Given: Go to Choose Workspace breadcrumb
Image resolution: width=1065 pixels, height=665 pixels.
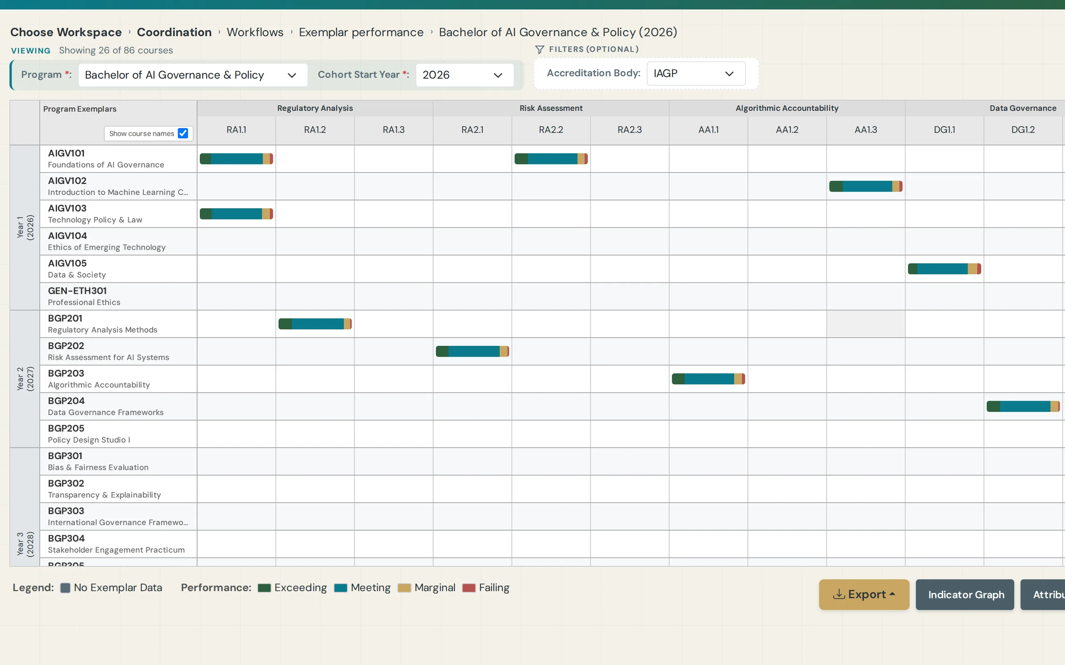Looking at the screenshot, I should click(66, 32).
